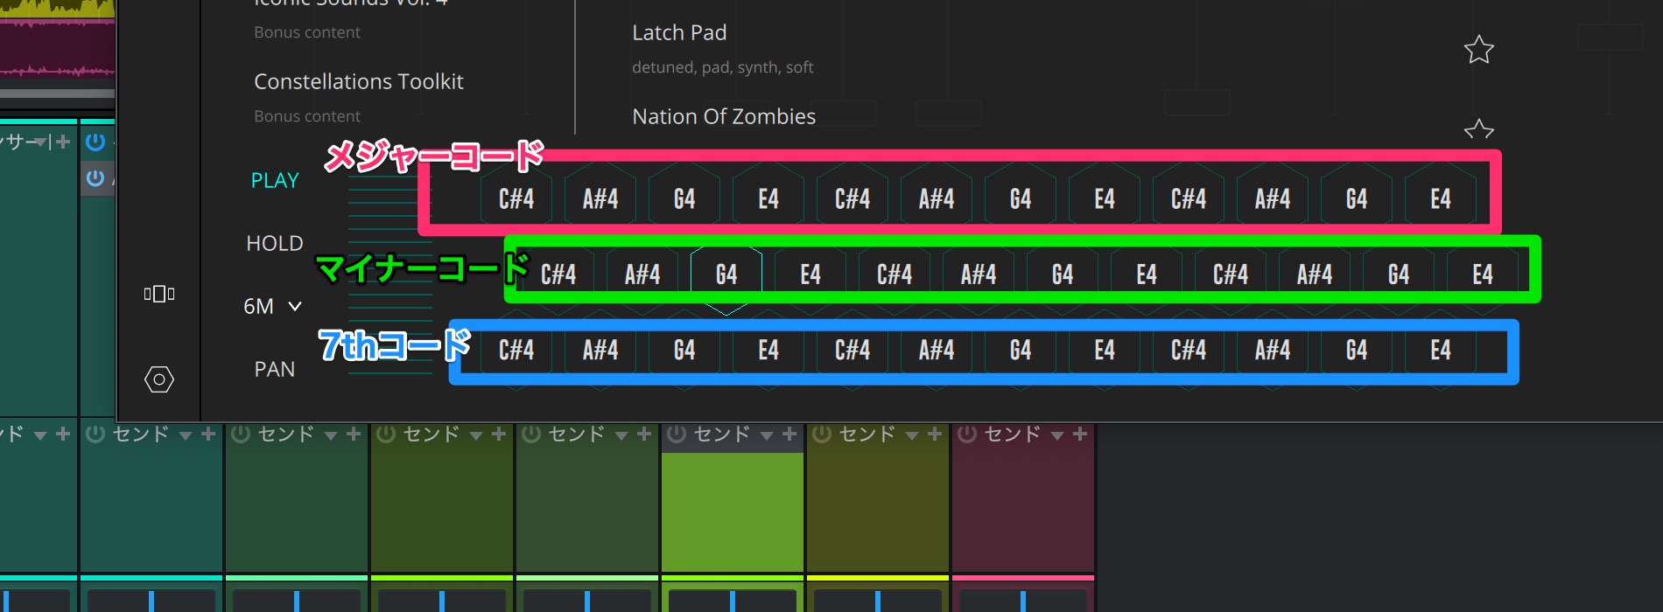
Task: Expand send dropdown on bright green channel
Action: click(x=766, y=435)
